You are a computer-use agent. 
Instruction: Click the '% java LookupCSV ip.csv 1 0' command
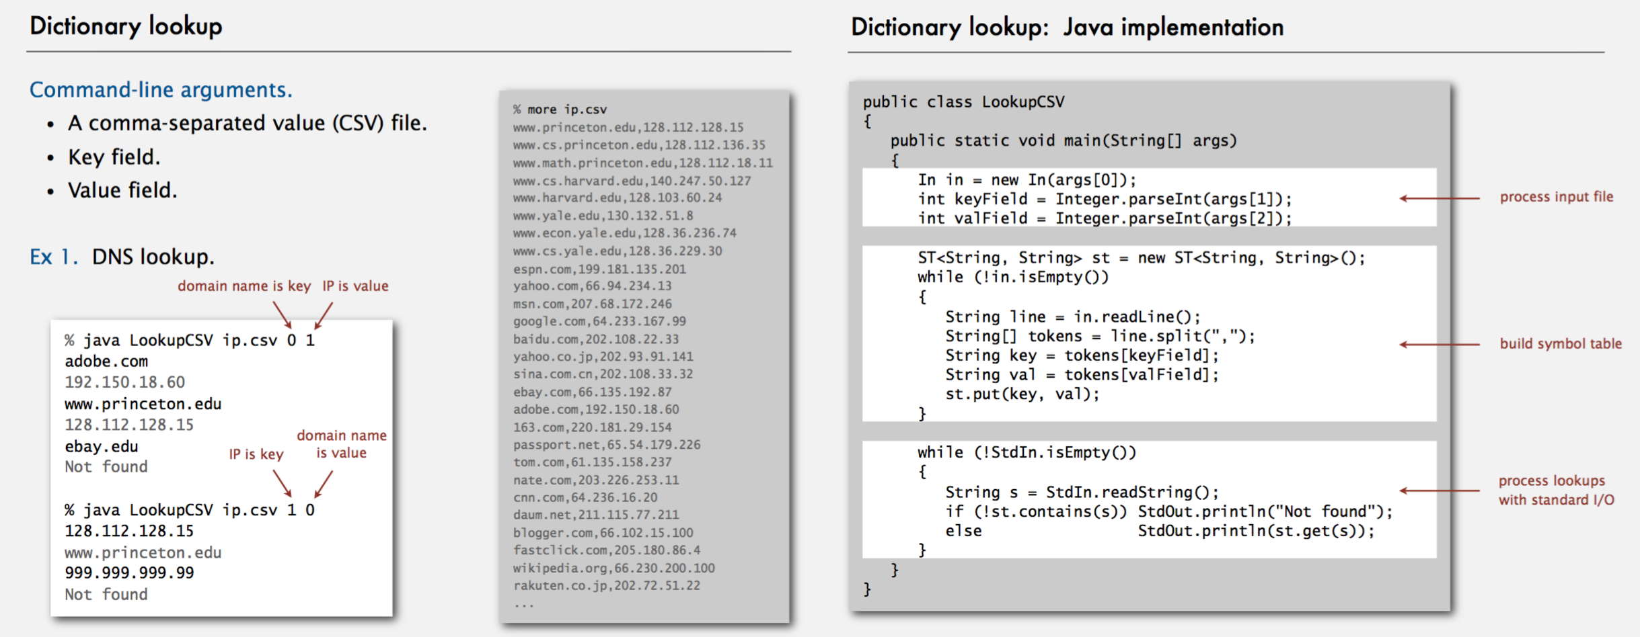[x=190, y=510]
